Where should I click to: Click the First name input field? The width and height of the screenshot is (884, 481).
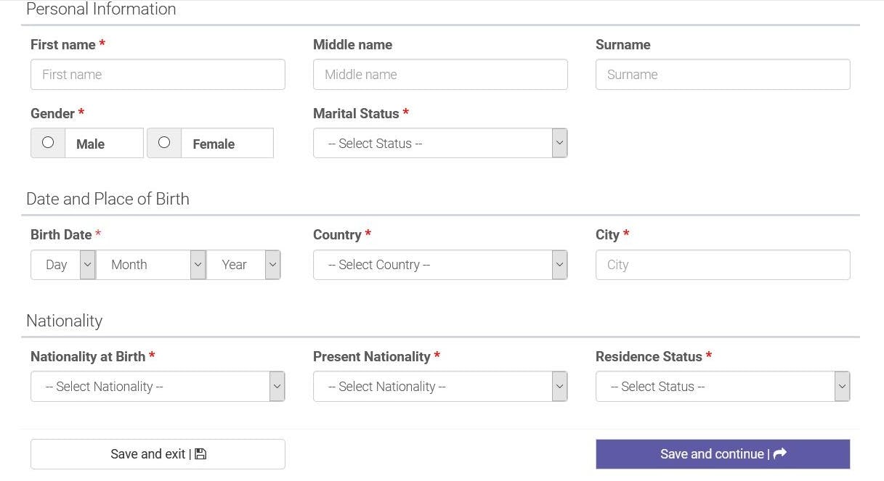pos(158,75)
